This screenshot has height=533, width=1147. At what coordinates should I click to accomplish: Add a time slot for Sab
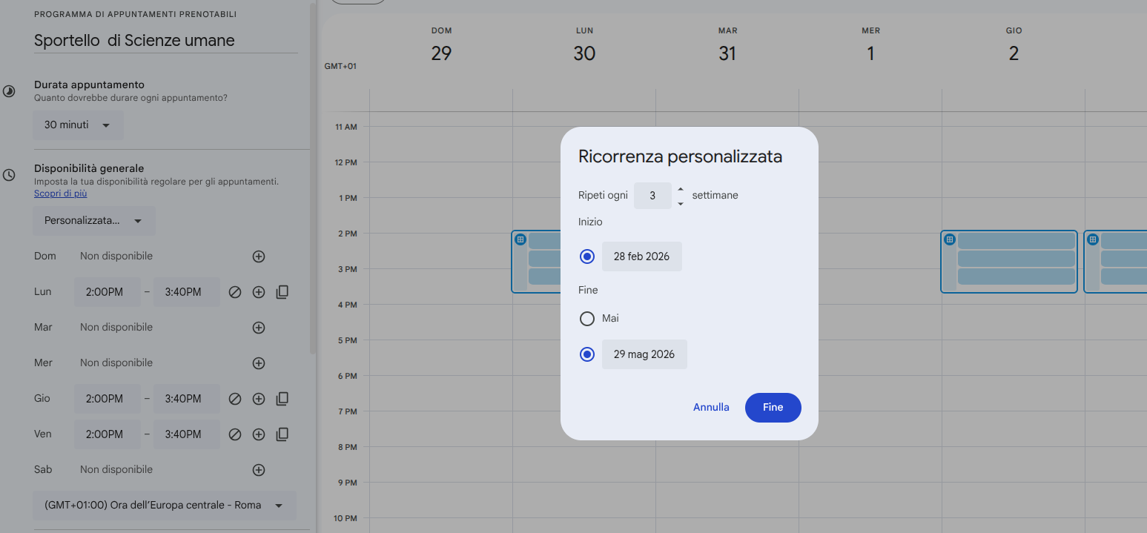259,470
